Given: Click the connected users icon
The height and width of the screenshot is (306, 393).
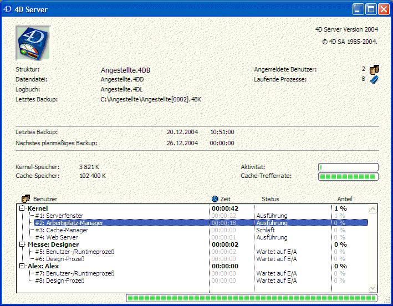Looking at the screenshot, I should tap(374, 69).
